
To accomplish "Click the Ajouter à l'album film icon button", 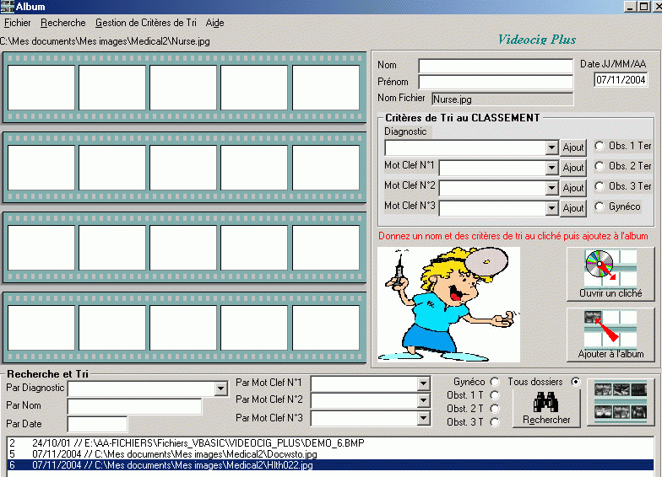I will (x=610, y=335).
